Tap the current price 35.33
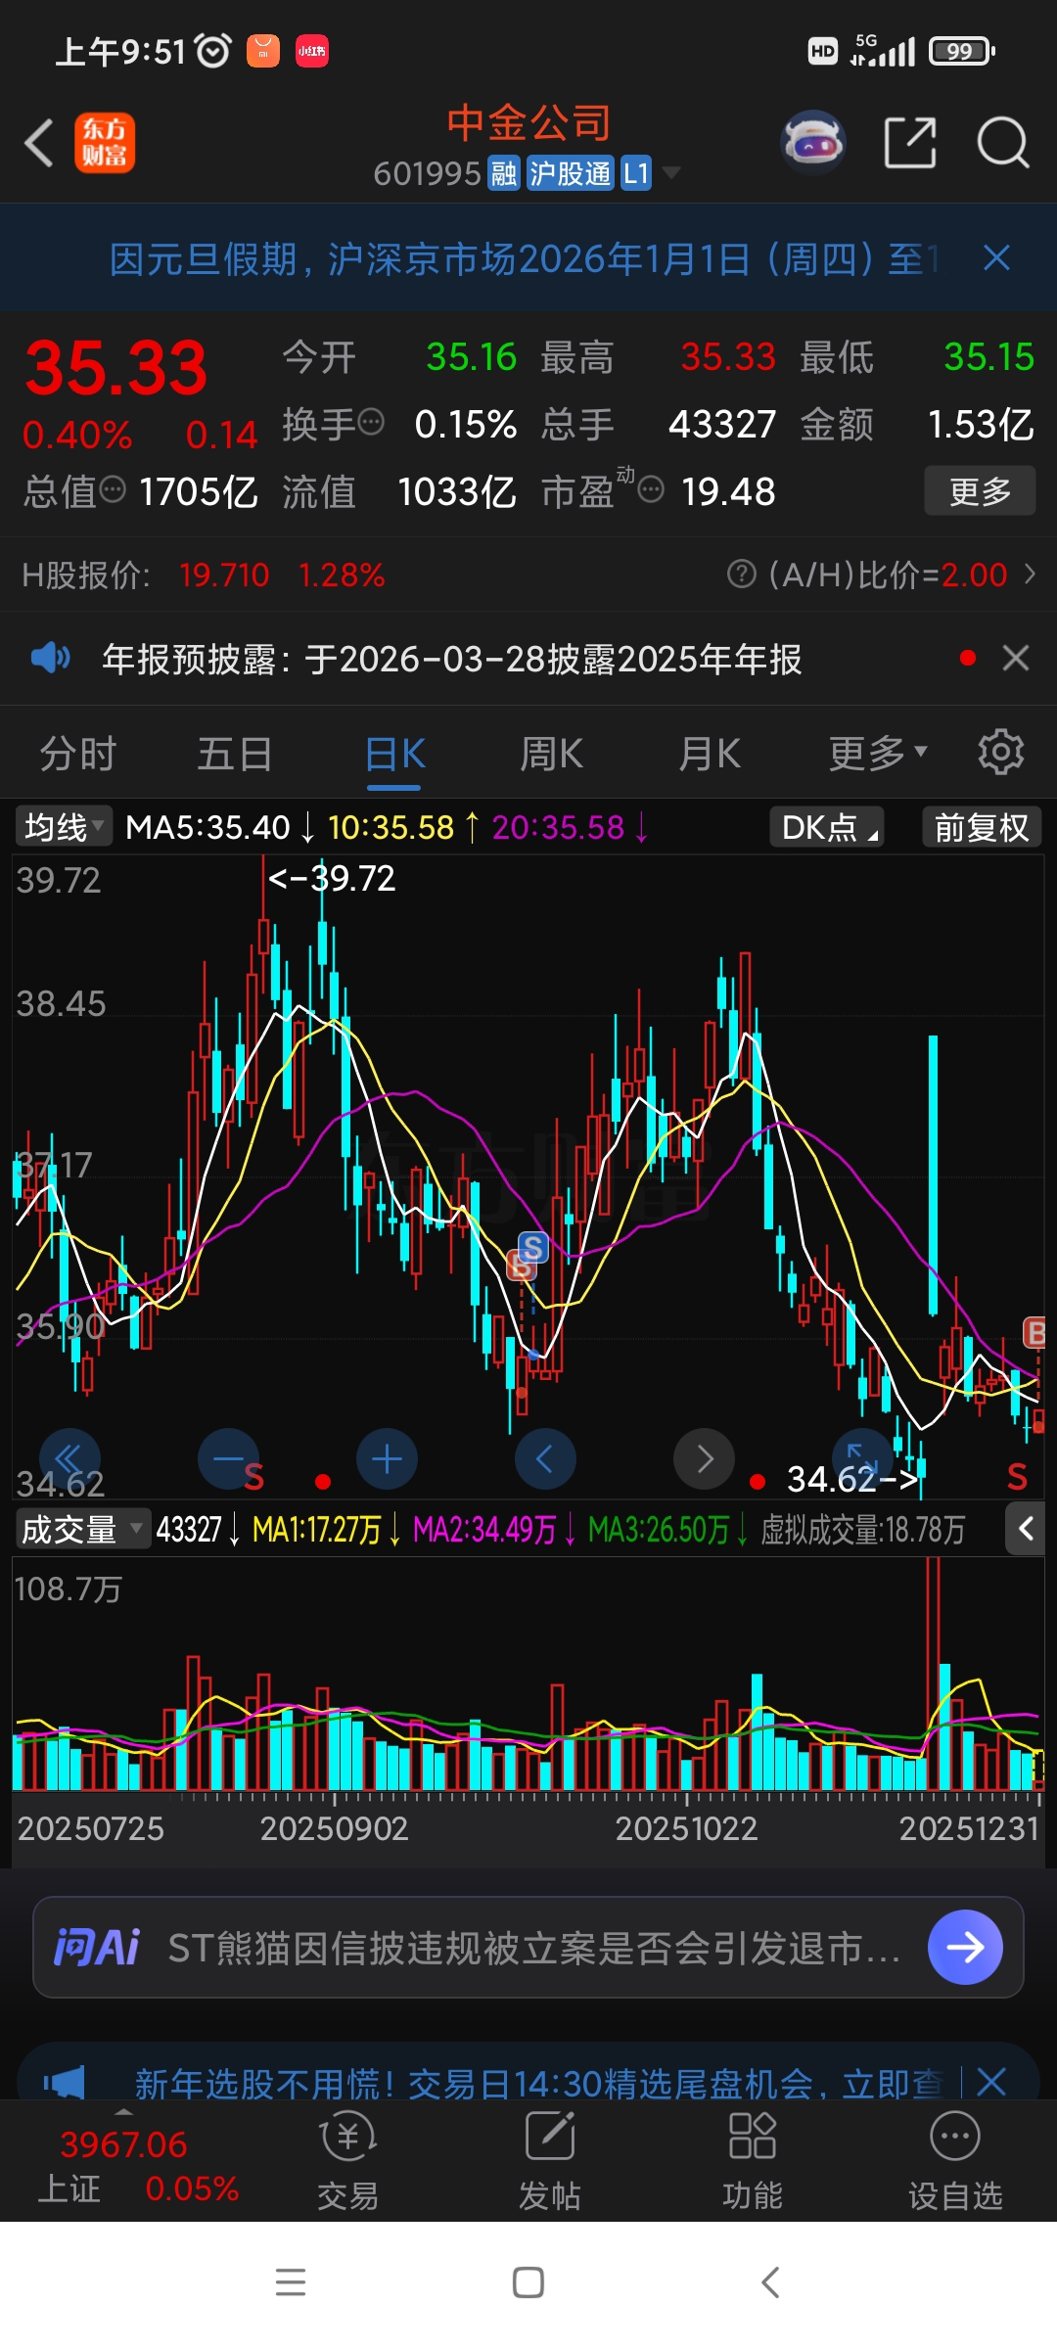 click(116, 369)
